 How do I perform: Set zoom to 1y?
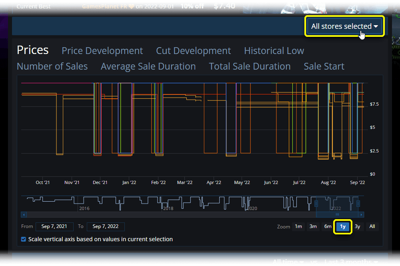[343, 226]
